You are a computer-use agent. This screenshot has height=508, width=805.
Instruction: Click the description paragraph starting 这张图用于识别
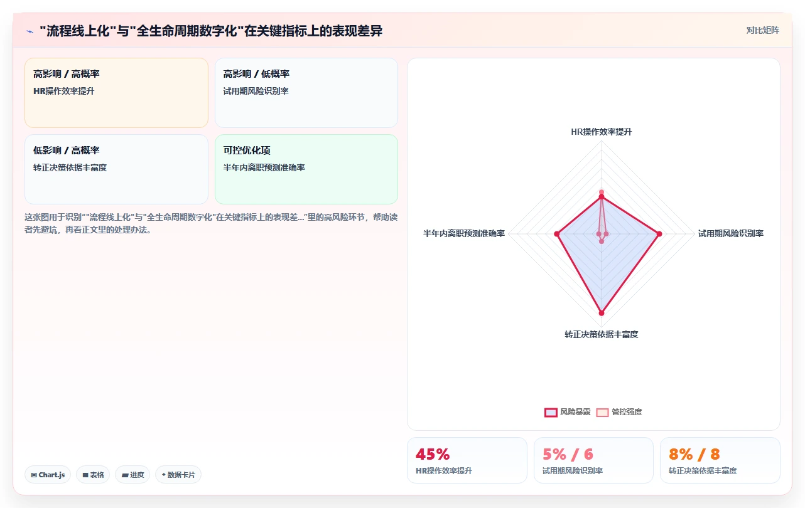[x=210, y=223]
